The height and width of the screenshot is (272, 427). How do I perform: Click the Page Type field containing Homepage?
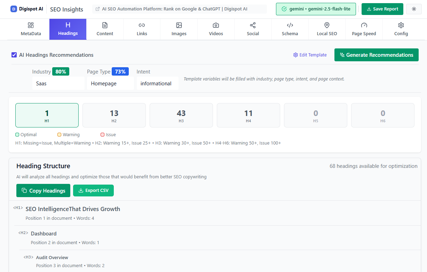coord(110,84)
